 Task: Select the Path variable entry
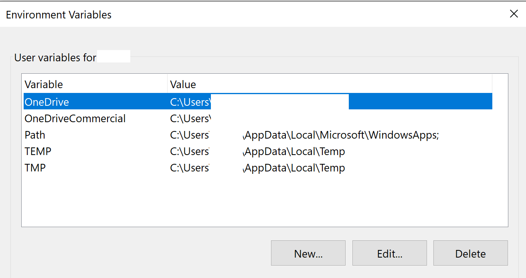pos(35,135)
